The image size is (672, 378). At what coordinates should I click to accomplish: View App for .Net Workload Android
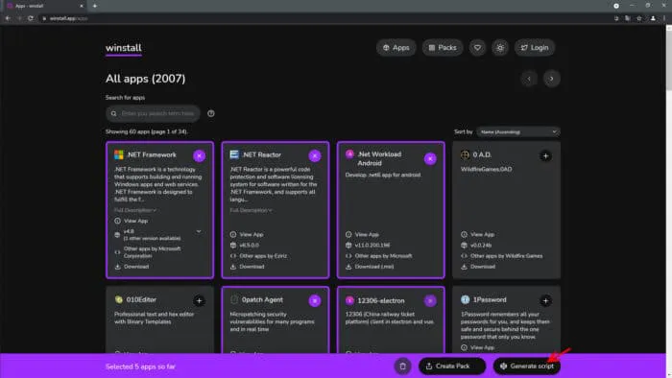pos(362,235)
